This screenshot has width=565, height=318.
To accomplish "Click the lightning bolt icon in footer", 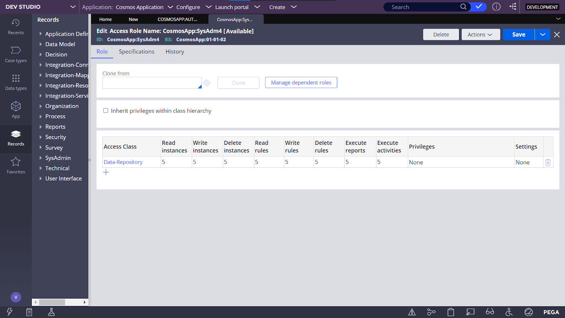I will (10, 312).
